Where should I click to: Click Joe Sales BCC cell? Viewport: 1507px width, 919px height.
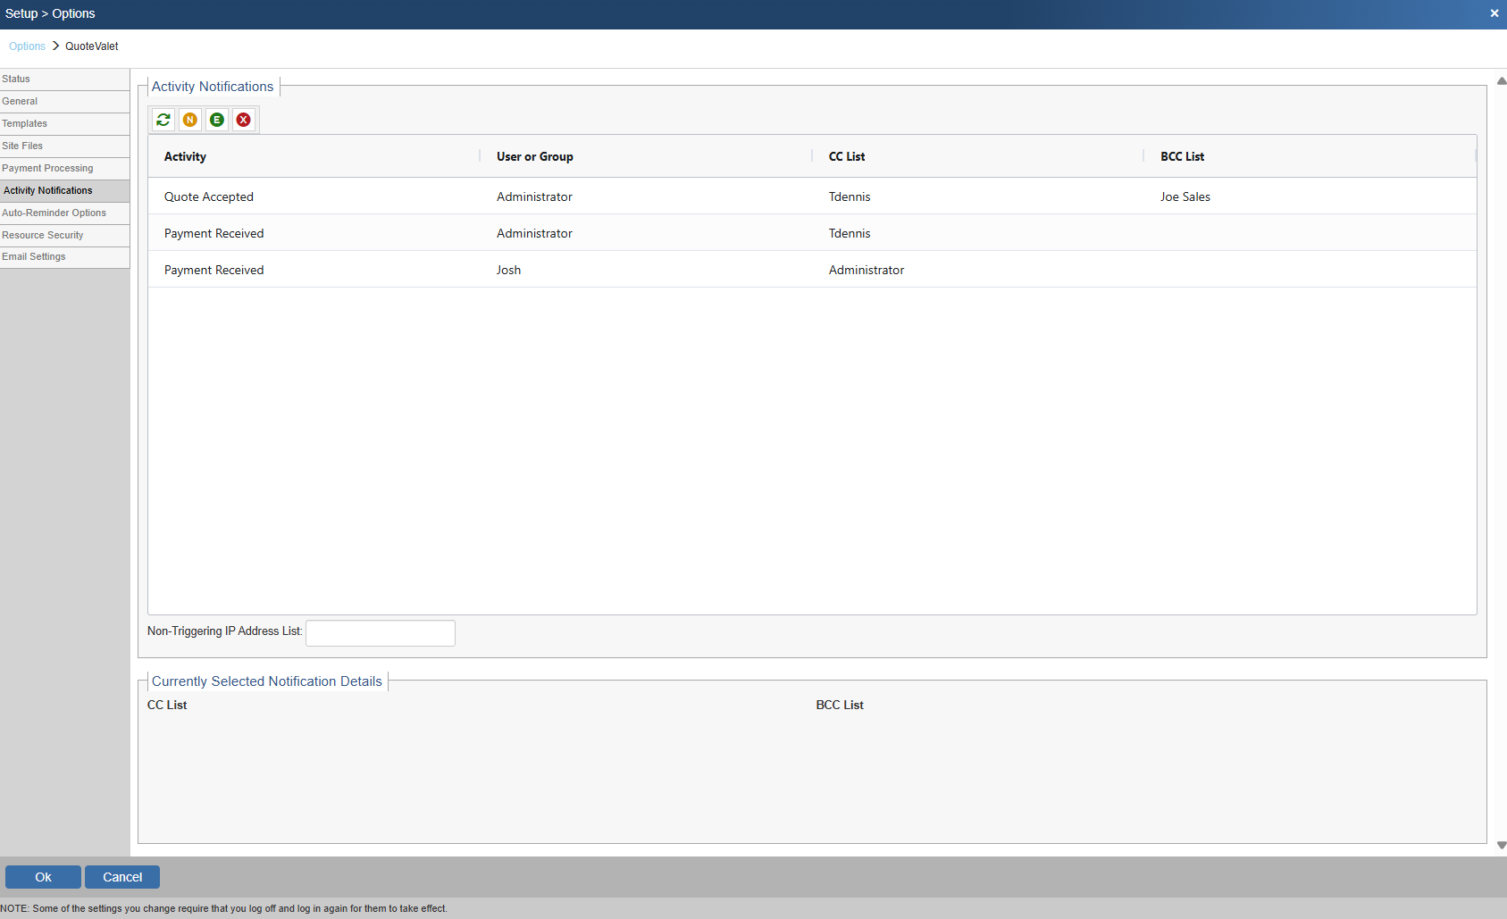tap(1185, 196)
